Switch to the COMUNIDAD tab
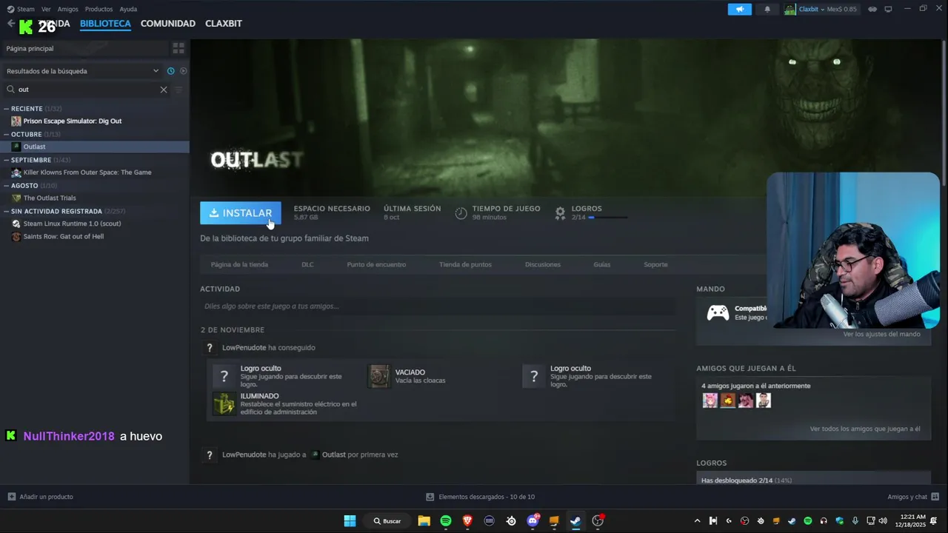Image resolution: width=948 pixels, height=533 pixels. [168, 24]
